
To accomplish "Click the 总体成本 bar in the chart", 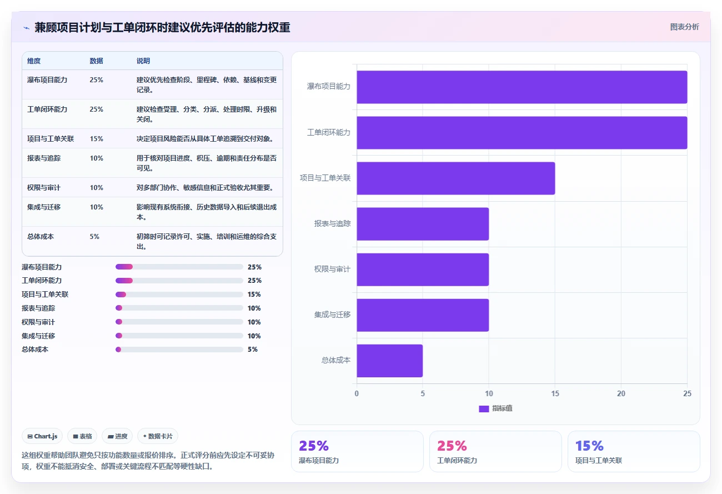I will tap(389, 361).
